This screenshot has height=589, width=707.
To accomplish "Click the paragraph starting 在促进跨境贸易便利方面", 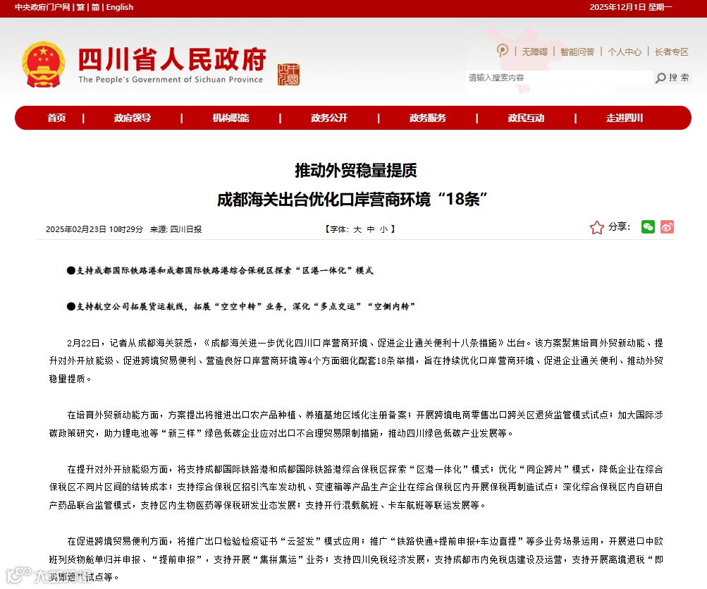I will pyautogui.click(x=356, y=559).
